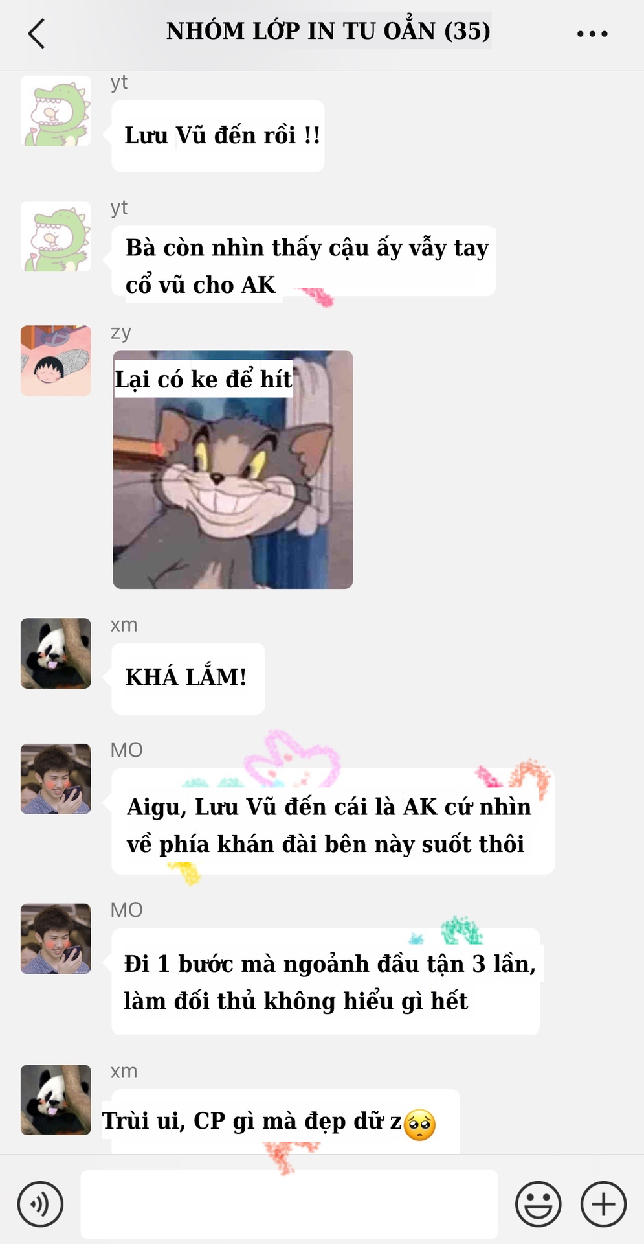The width and height of the screenshot is (644, 1244).
Task: Open the Tom cat meme image
Action: 233,470
